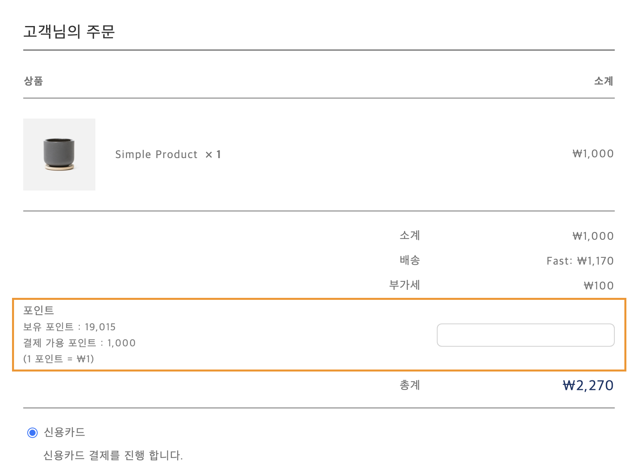Click the 총계 row label
Screen dimensions: 638x474
tap(410, 386)
